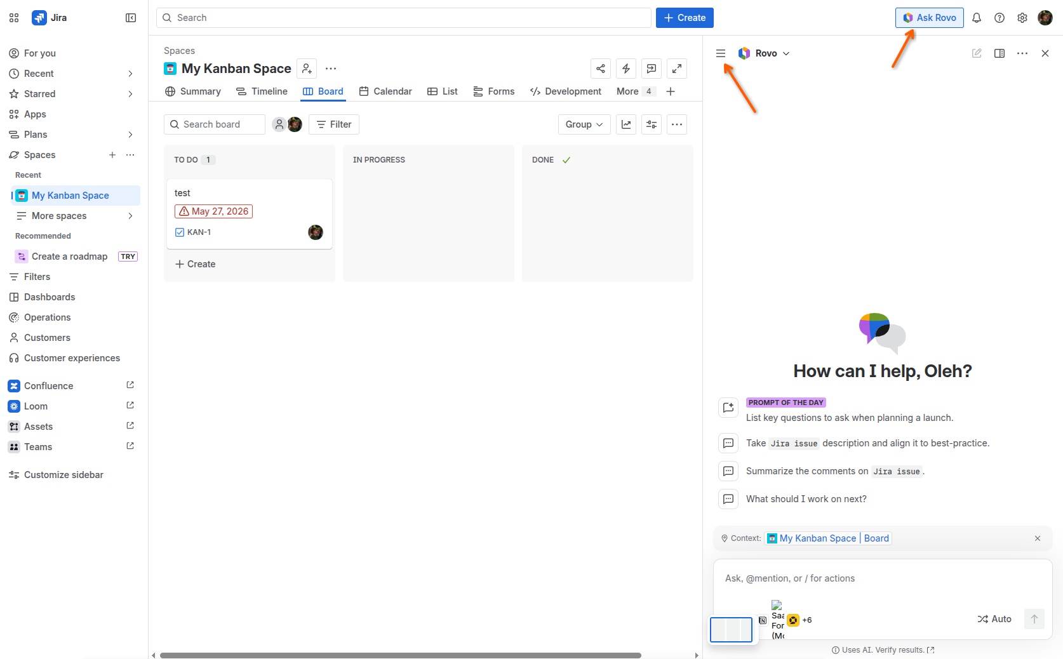Viewport: 1063px width, 659px height.
Task: Switch to the Development tab
Action: pos(566,91)
